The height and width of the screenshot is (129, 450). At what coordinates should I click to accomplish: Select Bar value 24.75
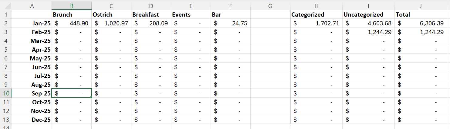click(230, 23)
